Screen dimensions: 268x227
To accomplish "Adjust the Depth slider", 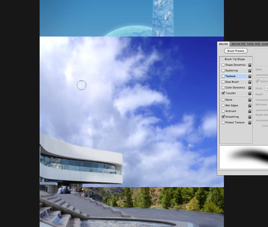I will point(262,100).
